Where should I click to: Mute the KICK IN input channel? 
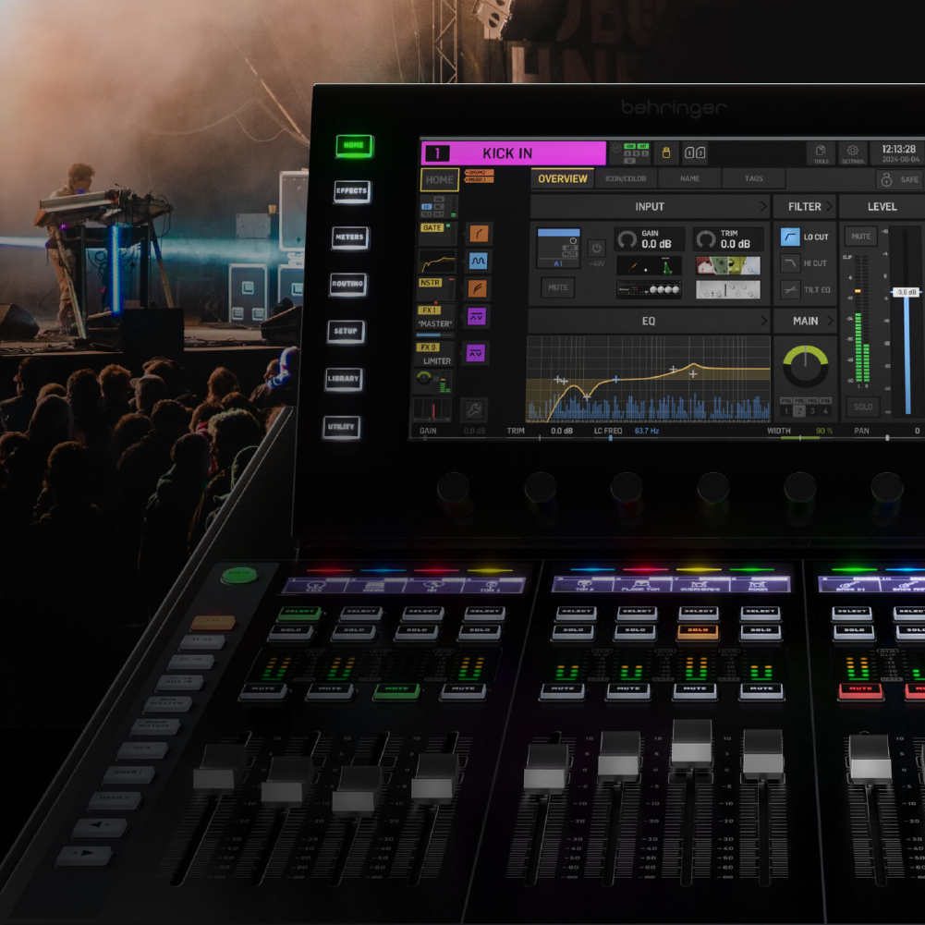(557, 287)
